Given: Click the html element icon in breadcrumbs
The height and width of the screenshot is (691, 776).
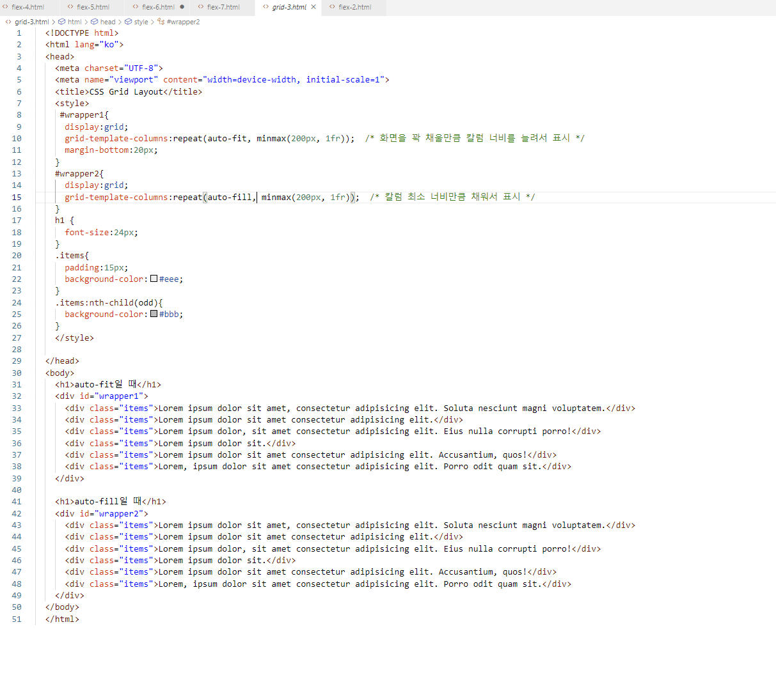Looking at the screenshot, I should pyautogui.click(x=62, y=22).
